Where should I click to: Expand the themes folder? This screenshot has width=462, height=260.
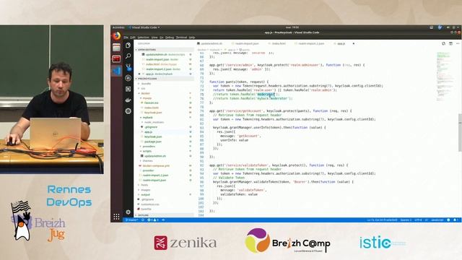coord(147,160)
